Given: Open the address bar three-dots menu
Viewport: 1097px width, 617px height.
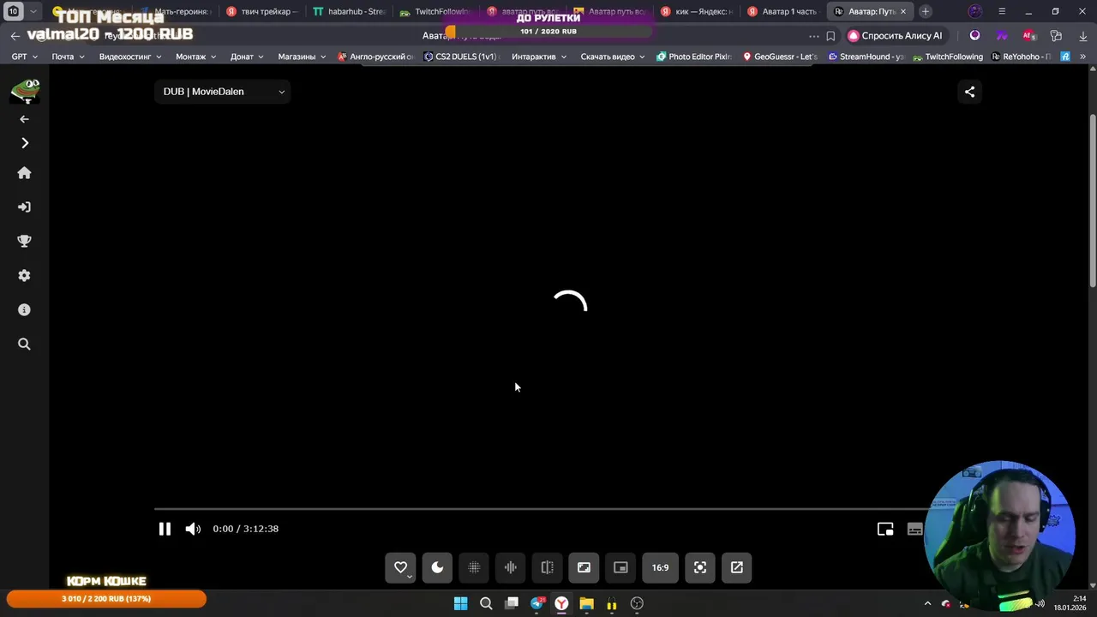Looking at the screenshot, I should click(x=814, y=36).
